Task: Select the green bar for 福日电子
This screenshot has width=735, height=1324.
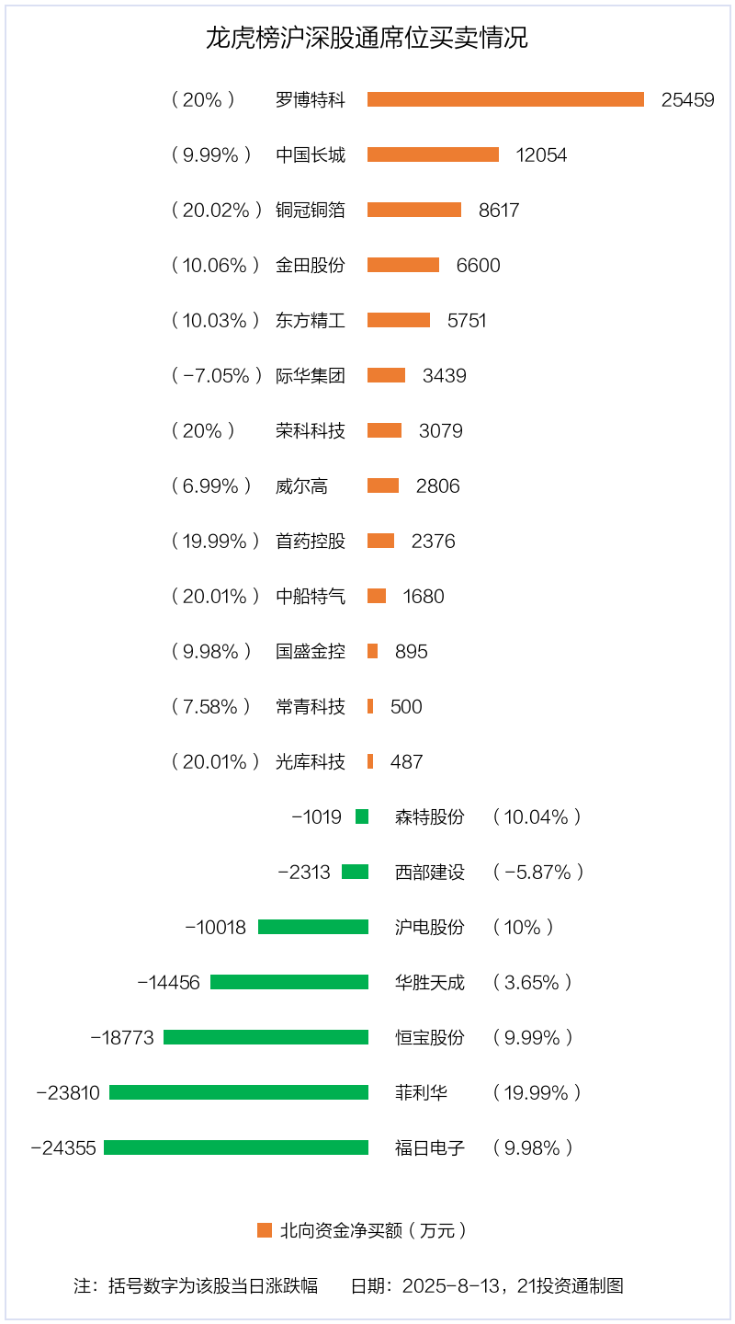Action: pyautogui.click(x=236, y=1147)
